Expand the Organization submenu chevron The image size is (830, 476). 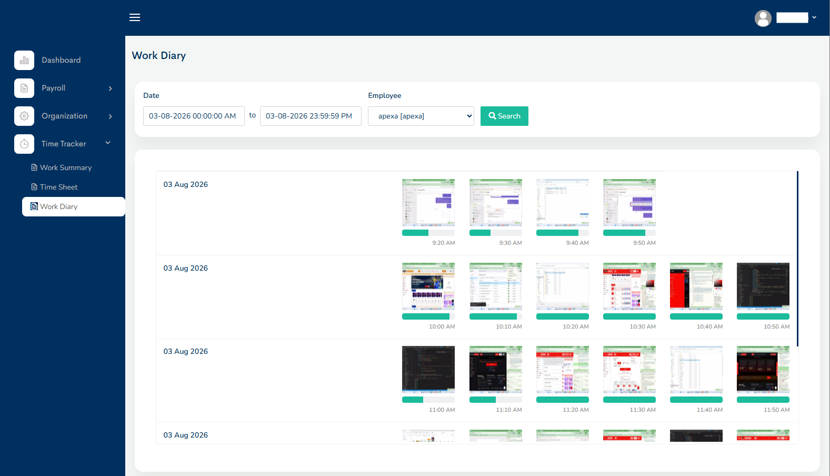[111, 116]
